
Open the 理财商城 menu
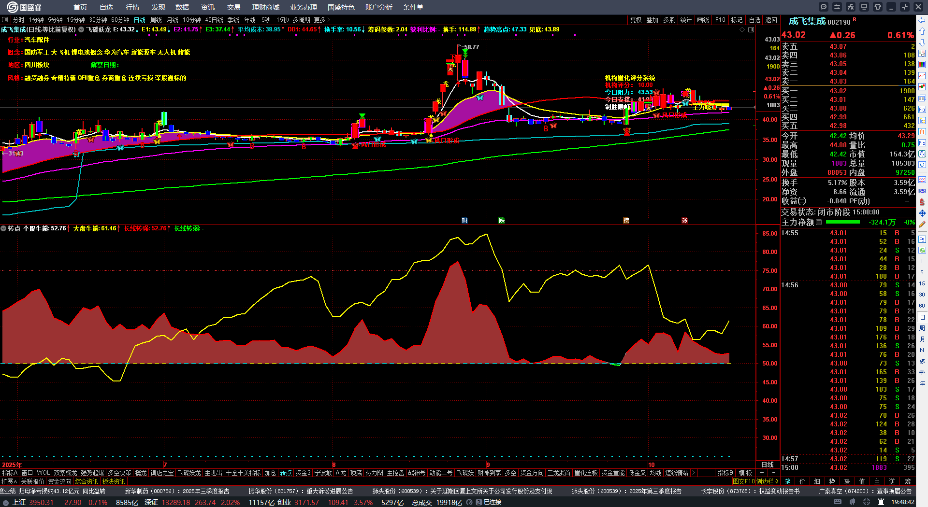click(x=266, y=7)
